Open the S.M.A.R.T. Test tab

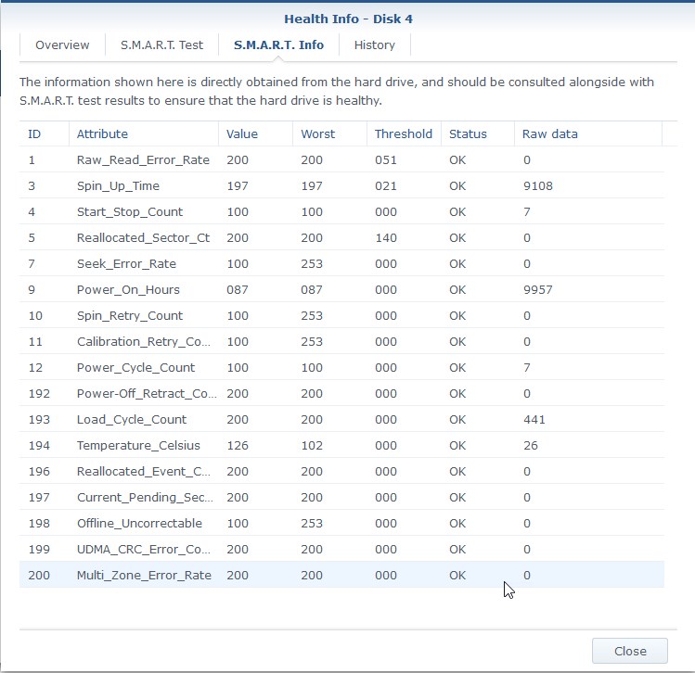[161, 44]
